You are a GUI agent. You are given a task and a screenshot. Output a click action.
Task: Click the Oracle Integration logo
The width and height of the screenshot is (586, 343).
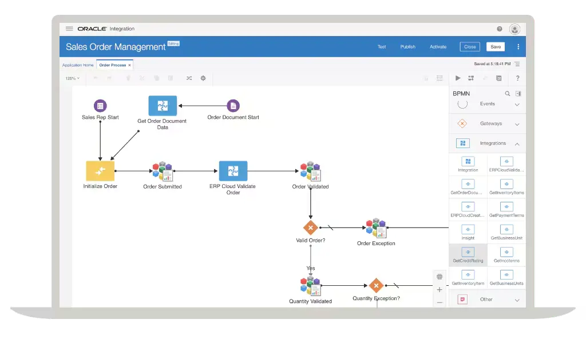tap(106, 29)
